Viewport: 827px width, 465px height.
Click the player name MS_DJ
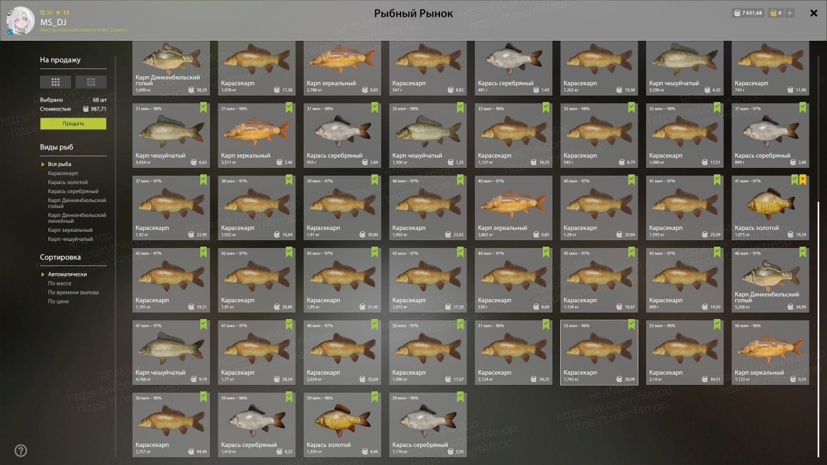(x=53, y=22)
